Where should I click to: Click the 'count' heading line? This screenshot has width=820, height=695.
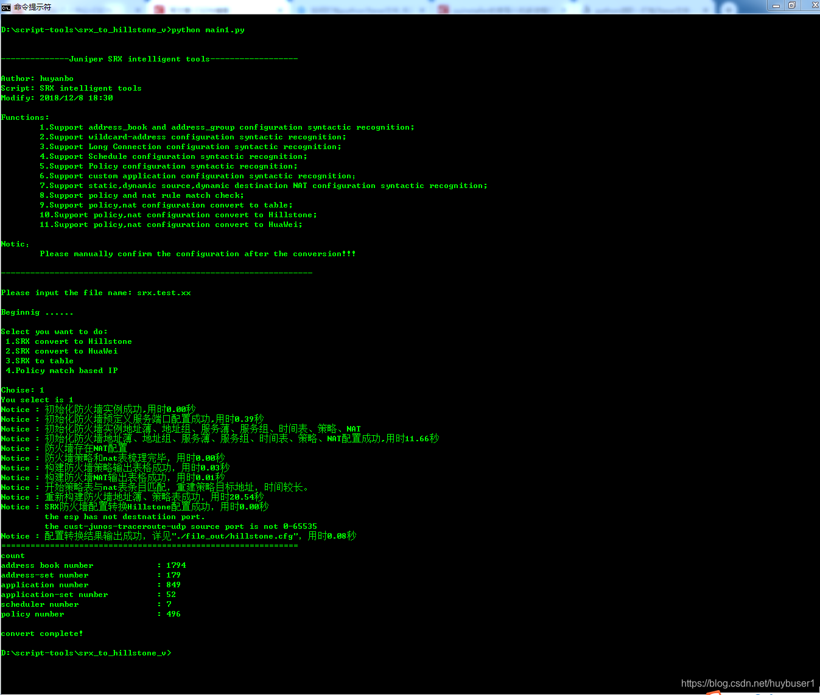pos(13,556)
